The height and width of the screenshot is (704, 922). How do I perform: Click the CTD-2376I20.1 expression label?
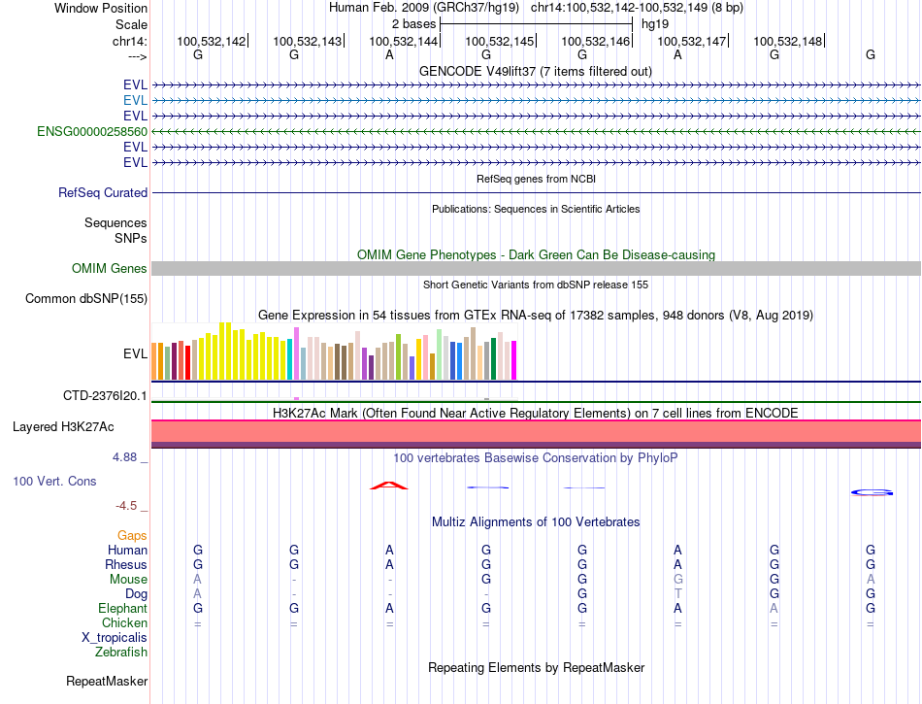(x=105, y=396)
